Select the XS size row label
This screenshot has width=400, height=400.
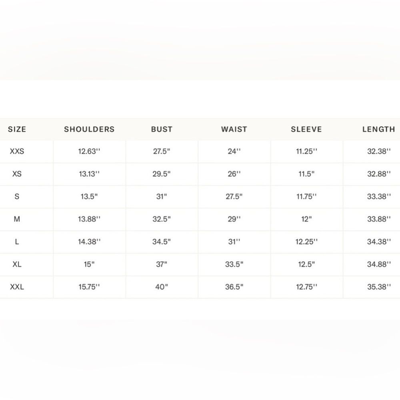(x=17, y=174)
